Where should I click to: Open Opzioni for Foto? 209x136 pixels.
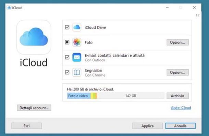[x=177, y=42]
